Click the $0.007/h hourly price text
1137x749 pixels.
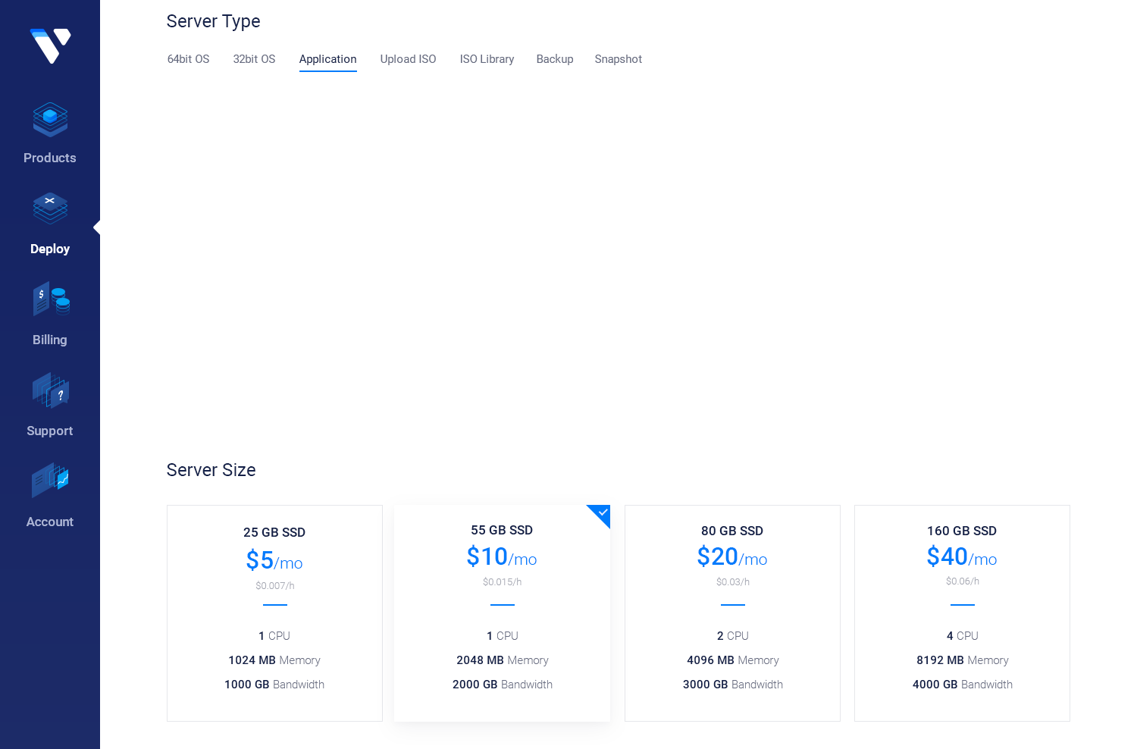click(x=275, y=586)
